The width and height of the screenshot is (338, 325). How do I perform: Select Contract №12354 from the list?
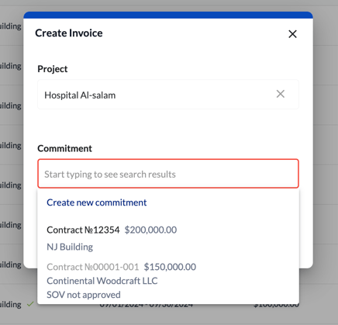tap(83, 230)
